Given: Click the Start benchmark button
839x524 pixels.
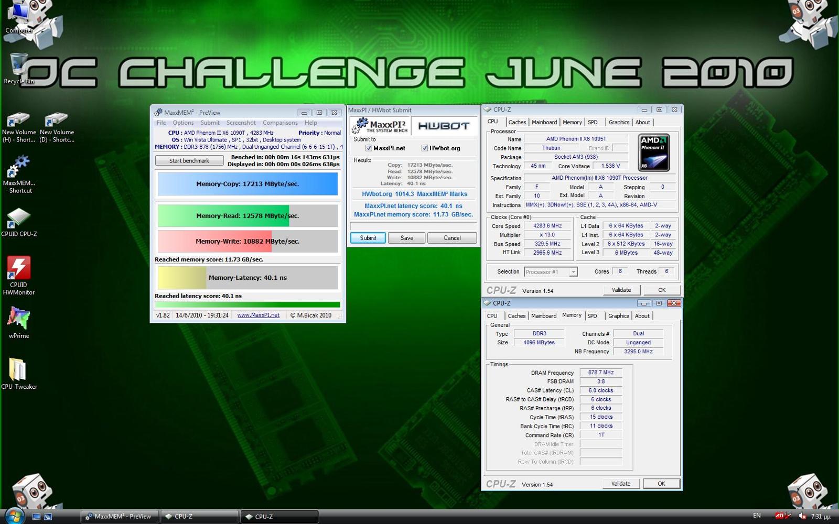Looking at the screenshot, I should point(189,160).
